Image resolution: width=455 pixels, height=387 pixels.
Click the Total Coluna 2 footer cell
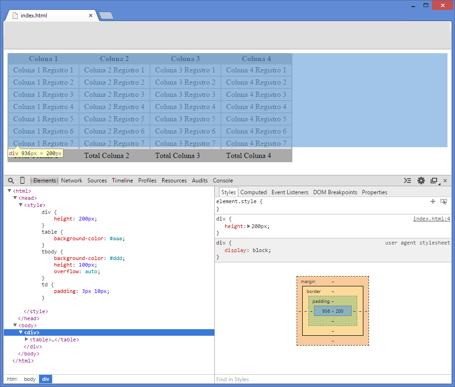[x=114, y=156]
